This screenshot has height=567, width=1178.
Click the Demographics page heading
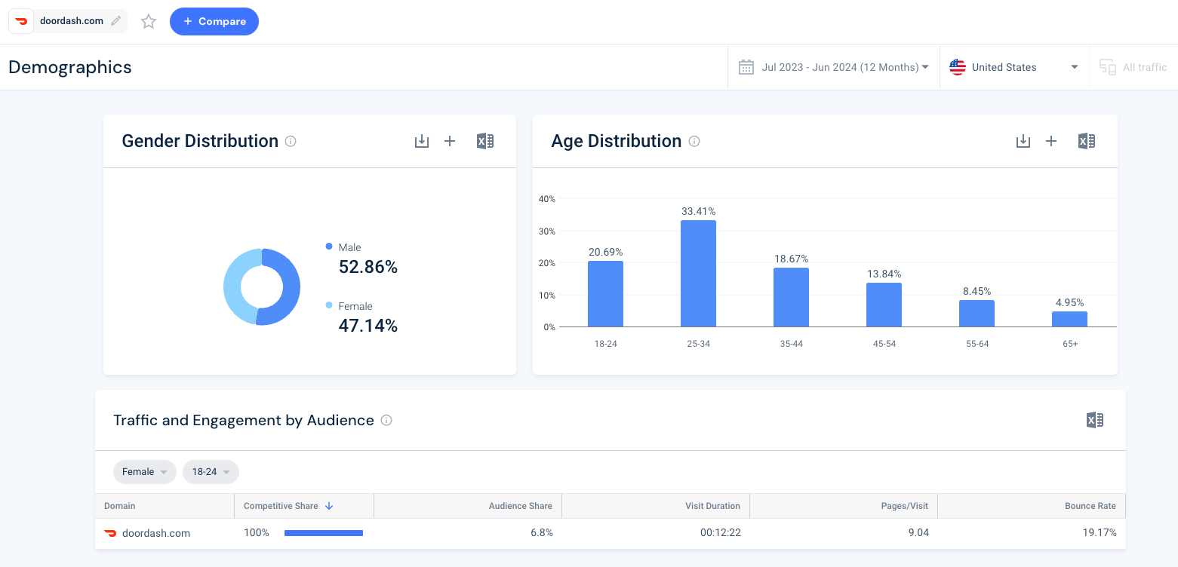tap(70, 67)
